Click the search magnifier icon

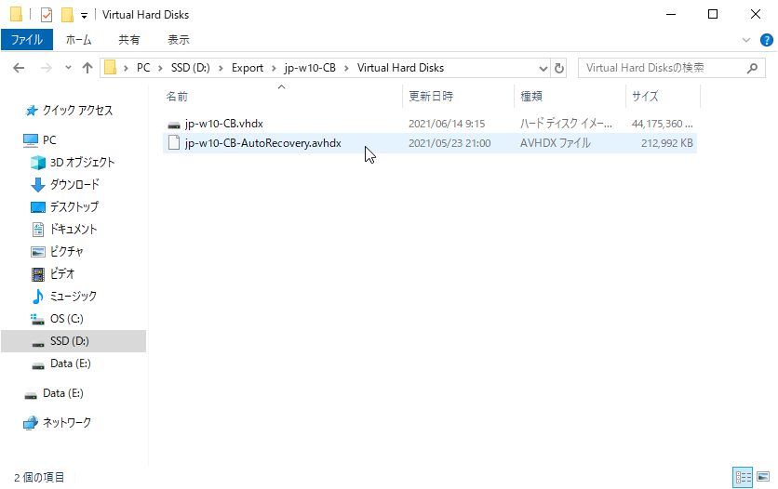pos(753,68)
